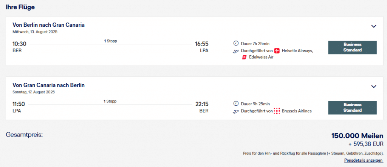Click the plane icon on the outbound flight
This screenshot has height=167, width=387.
coord(236,51)
